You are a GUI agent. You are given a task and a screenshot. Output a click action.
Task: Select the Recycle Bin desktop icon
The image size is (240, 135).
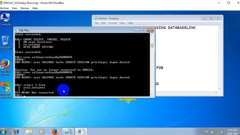(5, 42)
